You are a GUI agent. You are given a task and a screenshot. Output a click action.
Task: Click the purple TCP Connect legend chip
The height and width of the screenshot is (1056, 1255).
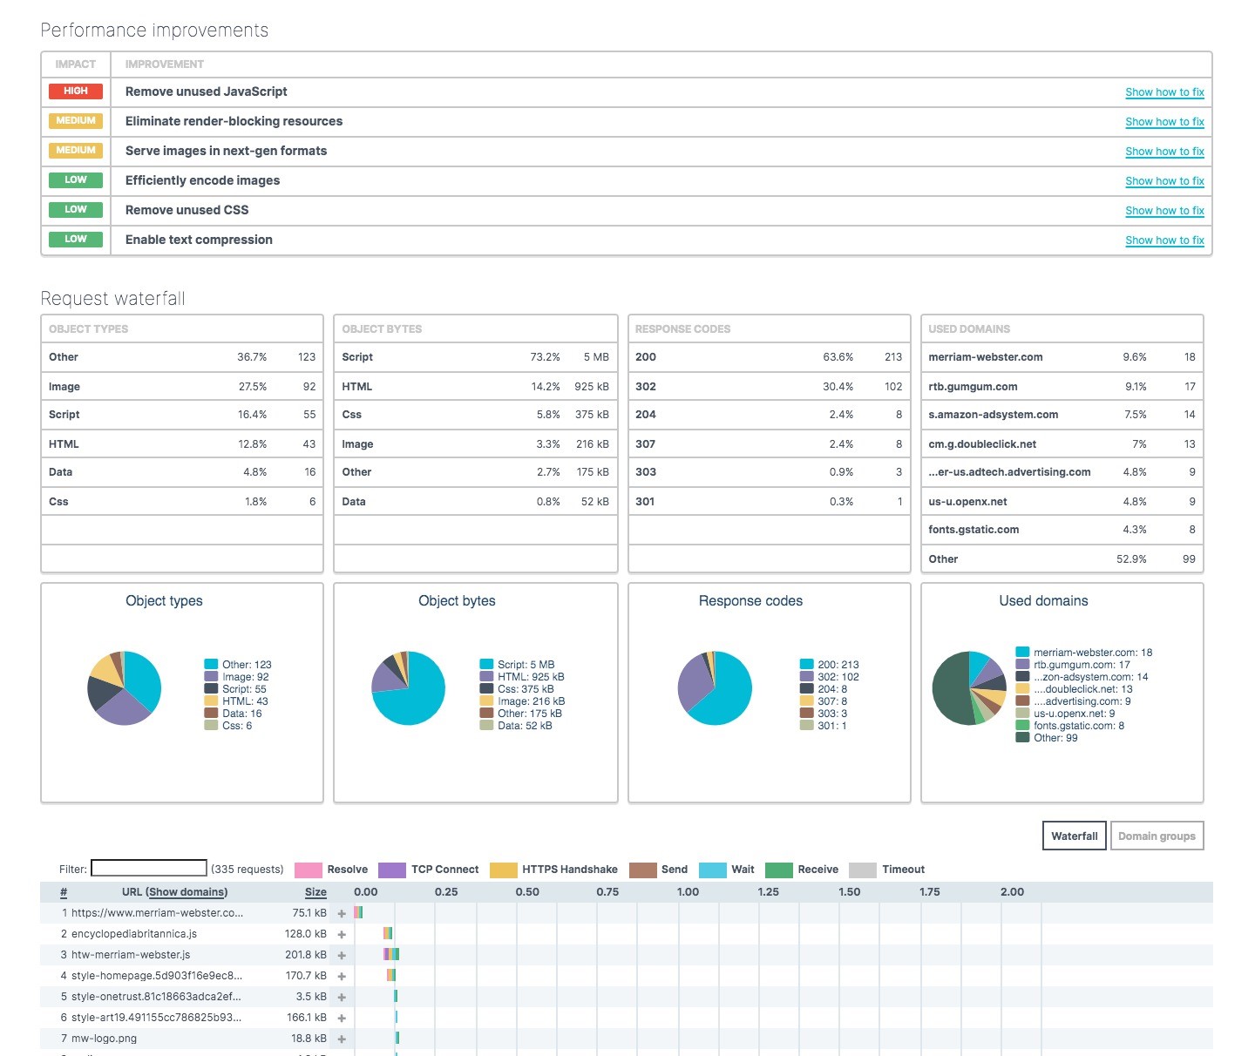392,869
